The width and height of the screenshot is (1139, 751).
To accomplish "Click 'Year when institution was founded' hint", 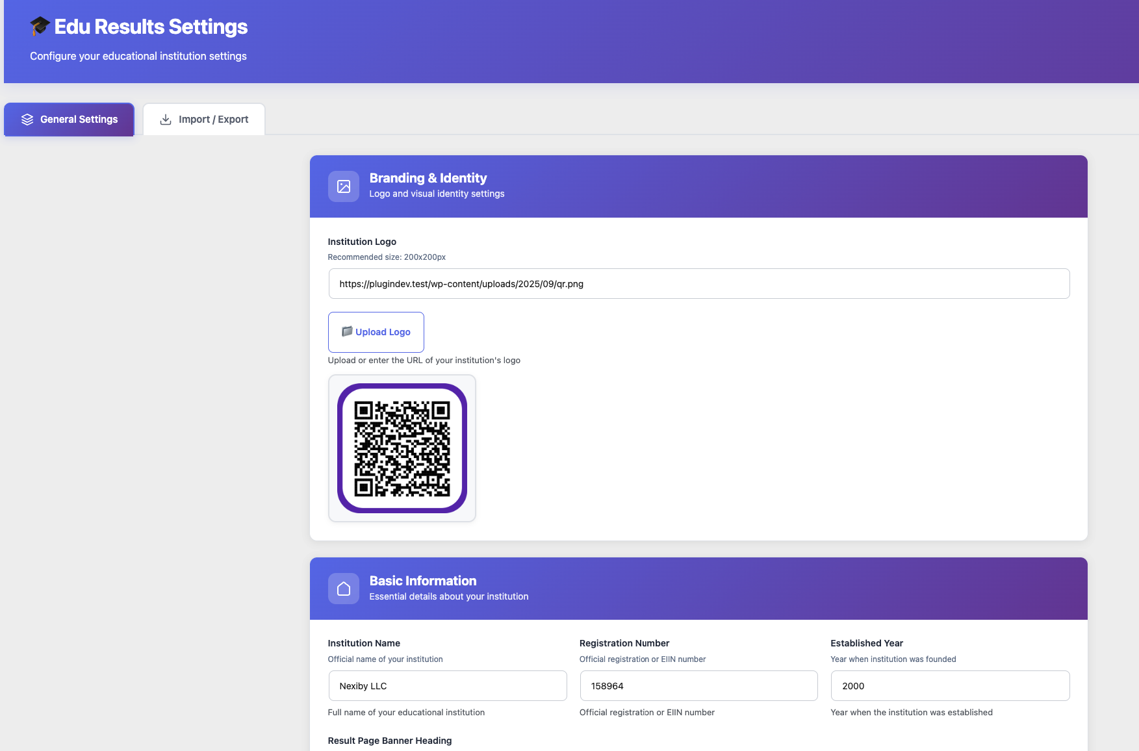I will pos(893,659).
